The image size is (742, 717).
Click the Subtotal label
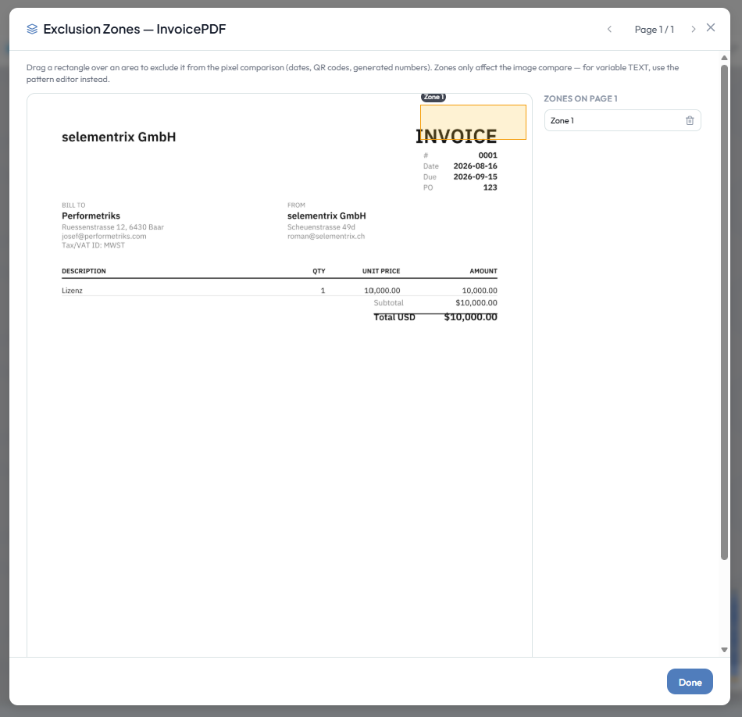point(388,303)
